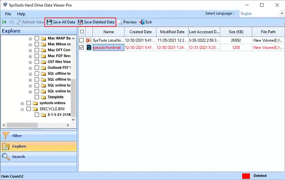Expand the OST files View tree node

point(30,62)
